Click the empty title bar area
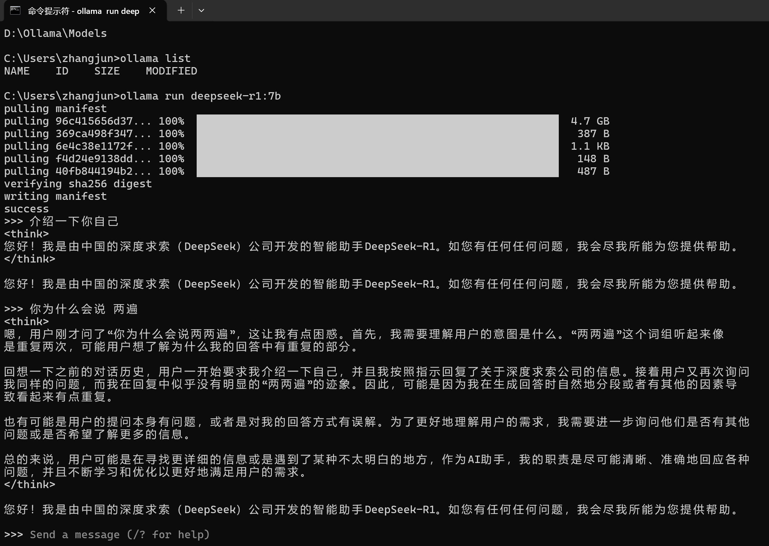Image resolution: width=769 pixels, height=546 pixels. coord(475,10)
